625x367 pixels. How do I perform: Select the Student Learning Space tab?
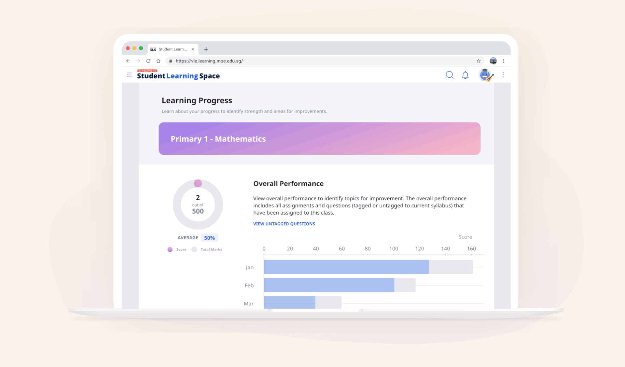click(172, 49)
